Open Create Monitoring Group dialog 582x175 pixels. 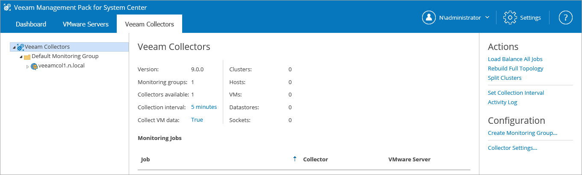coord(522,133)
